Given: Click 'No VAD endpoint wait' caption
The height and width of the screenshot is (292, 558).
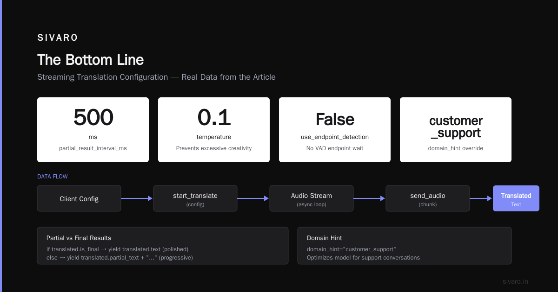Looking at the screenshot, I should 335,148.
